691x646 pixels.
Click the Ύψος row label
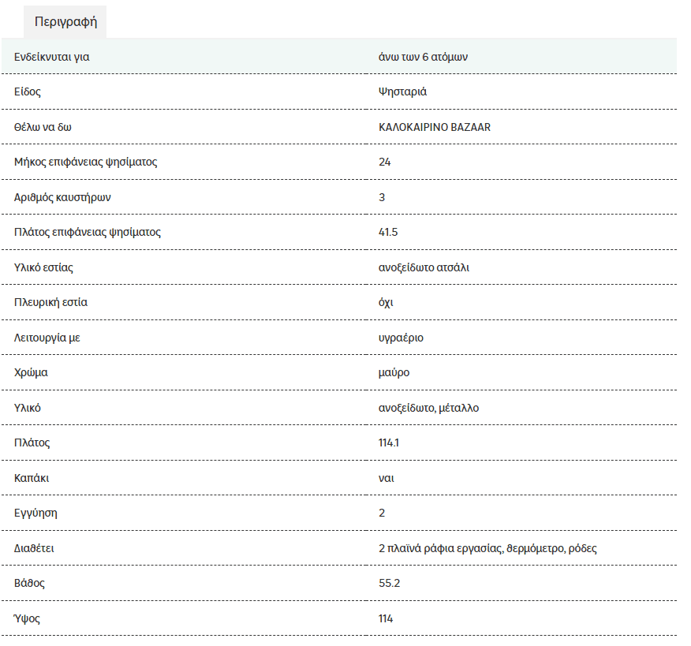click(x=27, y=618)
